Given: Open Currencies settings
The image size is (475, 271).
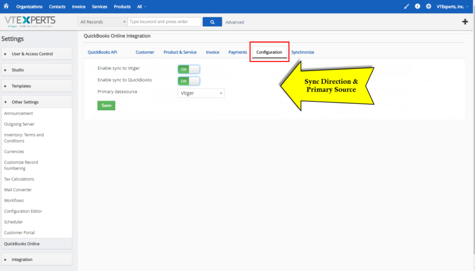Looking at the screenshot, I should pos(14,151).
